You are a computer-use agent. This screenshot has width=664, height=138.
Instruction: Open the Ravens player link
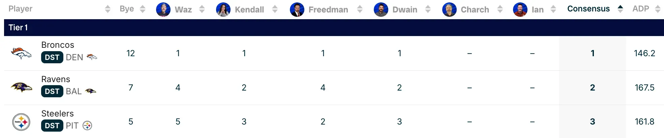[56, 79]
